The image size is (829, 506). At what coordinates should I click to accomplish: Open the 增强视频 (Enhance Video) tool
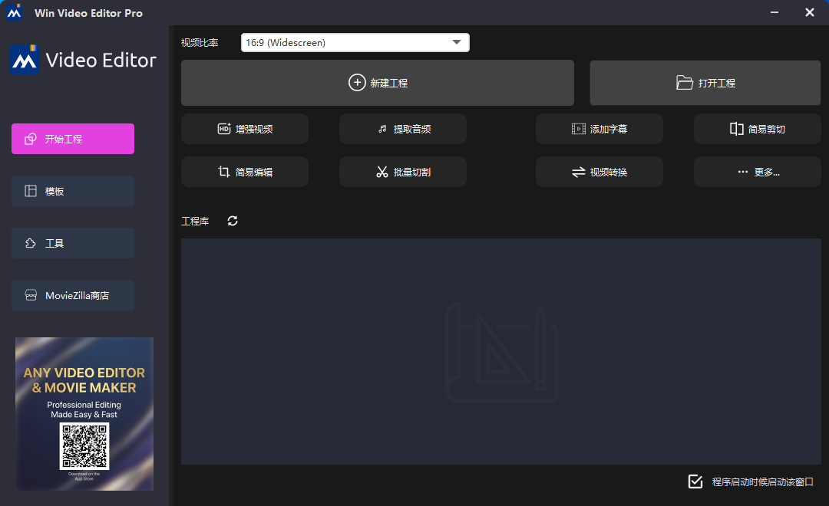coord(244,129)
